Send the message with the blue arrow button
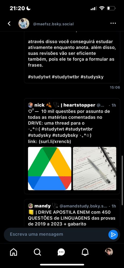The width and height of the screenshot is (124, 268). coord(113,235)
